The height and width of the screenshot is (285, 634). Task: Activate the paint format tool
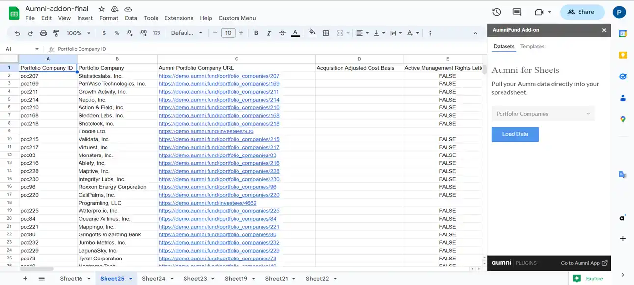[56, 33]
